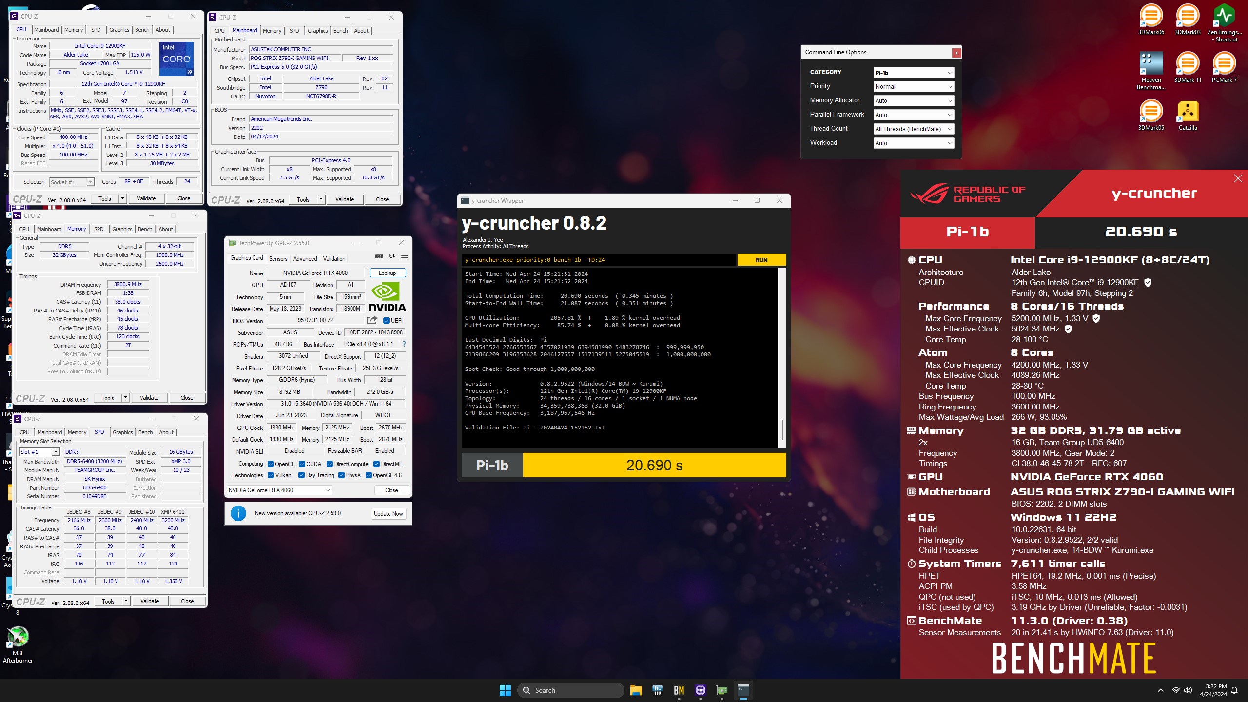Open GPU-Z hamburger menu icon
Viewport: 1248px width, 702px height.
[x=404, y=256]
